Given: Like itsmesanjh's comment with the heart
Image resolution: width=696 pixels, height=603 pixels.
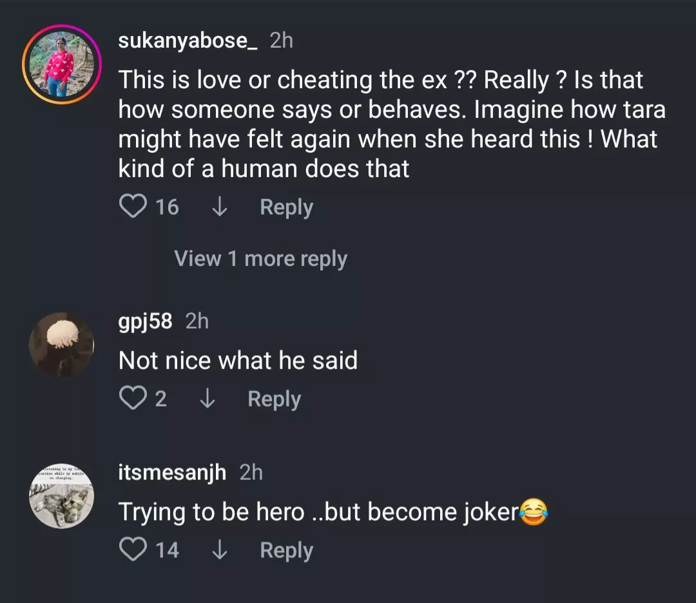Looking at the screenshot, I should [x=133, y=550].
